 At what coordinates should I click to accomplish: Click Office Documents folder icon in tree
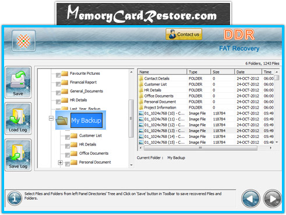point(74,153)
